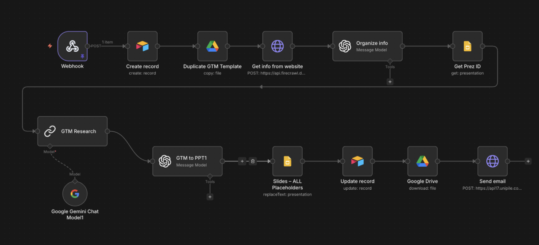The image size is (539, 245).
Task: Click the Duplicate GTM Template label
Action: (212, 66)
